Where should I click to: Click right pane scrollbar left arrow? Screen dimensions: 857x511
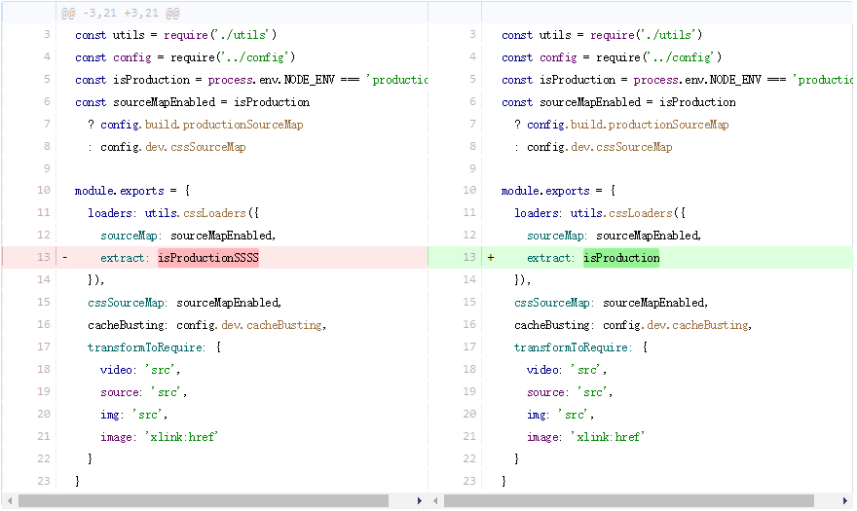tap(435, 500)
